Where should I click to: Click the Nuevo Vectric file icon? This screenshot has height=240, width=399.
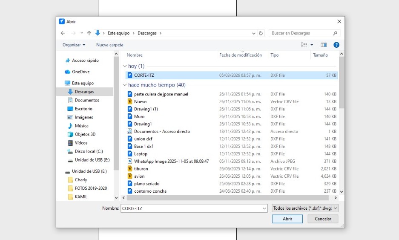coord(130,101)
